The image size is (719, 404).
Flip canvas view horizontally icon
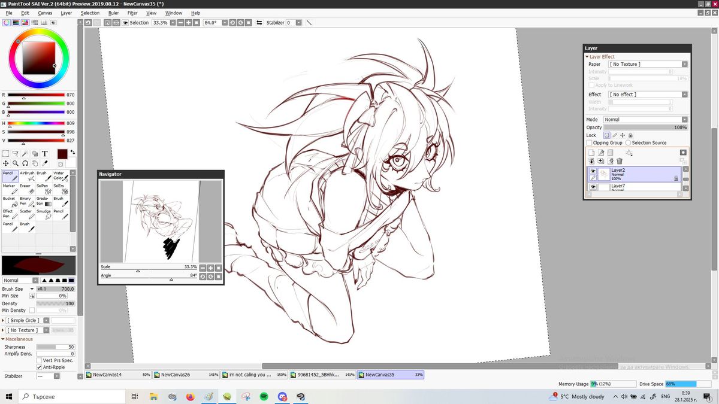[x=259, y=23]
